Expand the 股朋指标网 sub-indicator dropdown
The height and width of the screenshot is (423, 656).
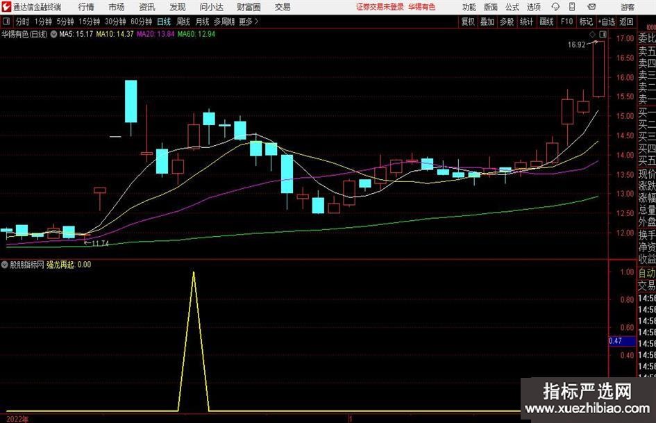[5, 265]
